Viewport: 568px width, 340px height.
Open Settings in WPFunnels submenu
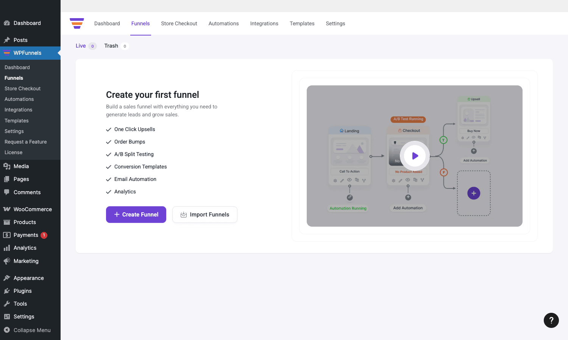pyautogui.click(x=14, y=131)
